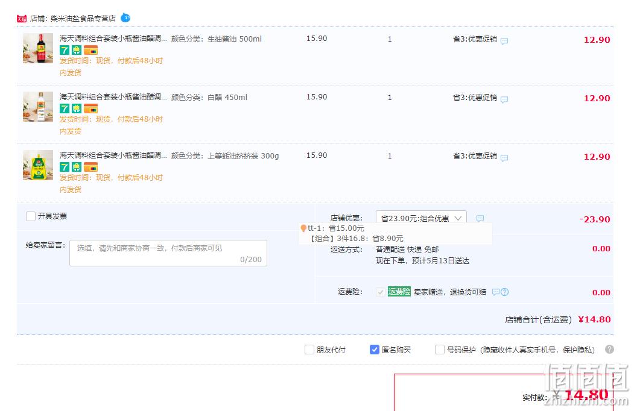Click the 运费险 seller-gifted insurance checkbox
This screenshot has height=411, width=634.
click(x=380, y=292)
